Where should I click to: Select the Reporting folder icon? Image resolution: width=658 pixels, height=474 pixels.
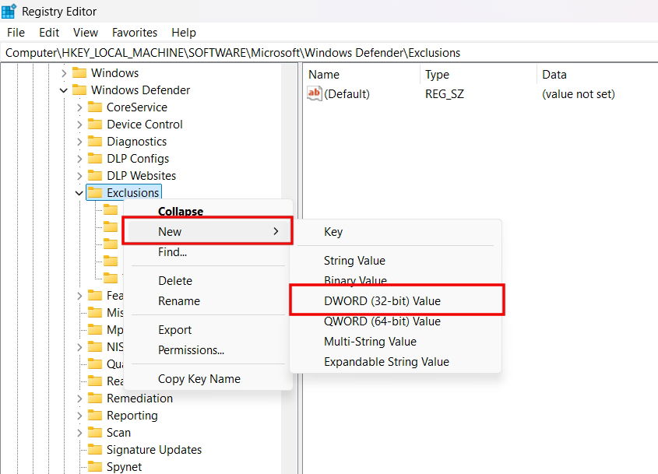93,415
